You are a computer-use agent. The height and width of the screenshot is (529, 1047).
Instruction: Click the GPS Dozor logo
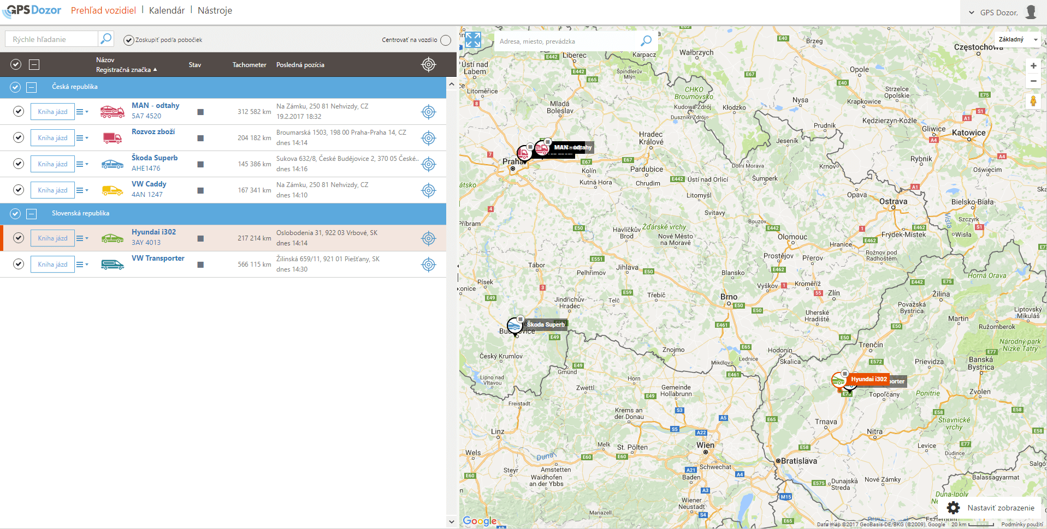coord(32,11)
